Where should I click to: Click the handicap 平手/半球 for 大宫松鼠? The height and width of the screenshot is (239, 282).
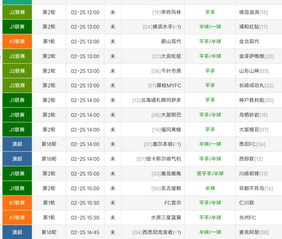coord(210,56)
